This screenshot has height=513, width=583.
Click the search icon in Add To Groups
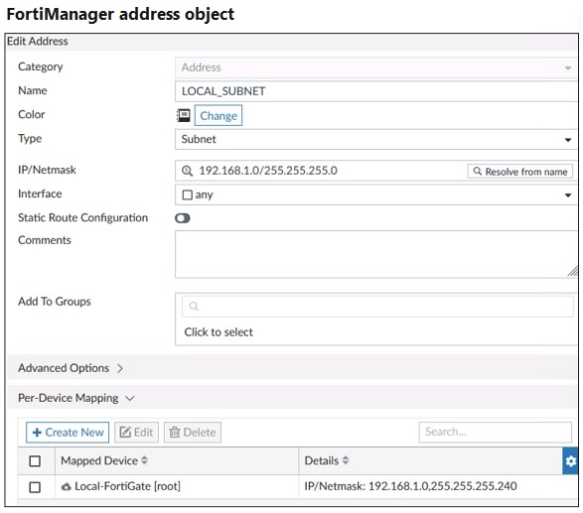(x=194, y=307)
